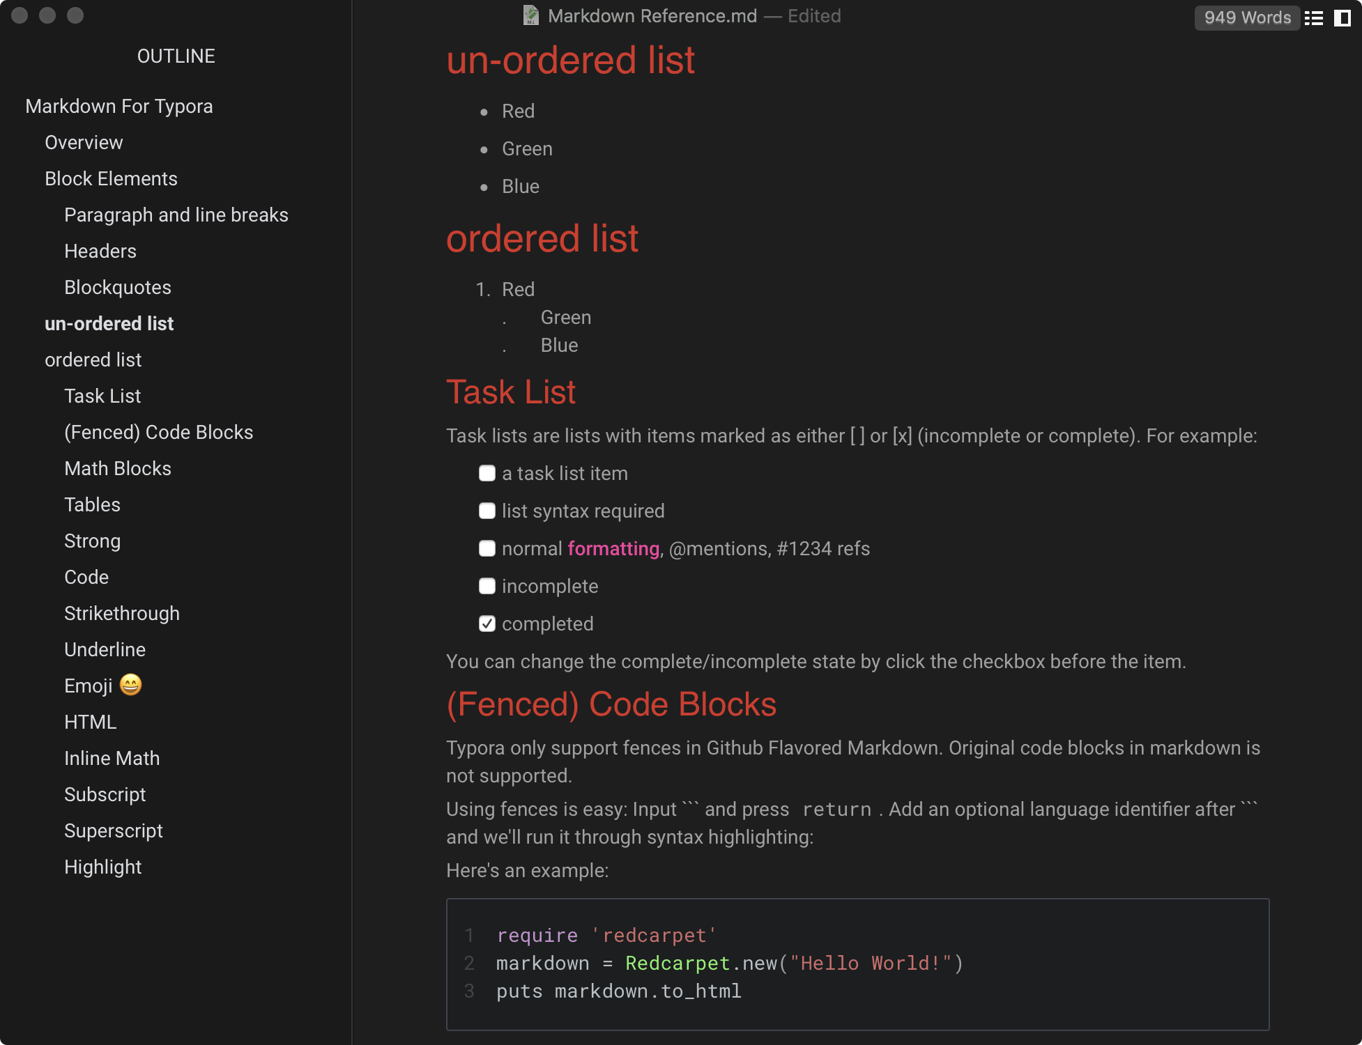This screenshot has width=1362, height=1045.
Task: Click the red close window button
Action: [20, 15]
